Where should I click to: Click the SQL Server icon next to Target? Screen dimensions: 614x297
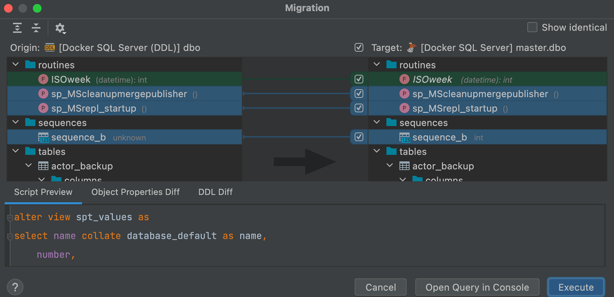pos(412,48)
